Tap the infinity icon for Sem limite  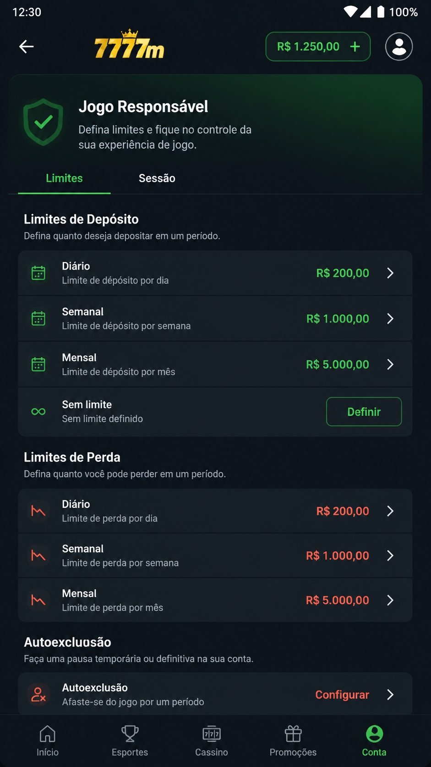point(38,411)
